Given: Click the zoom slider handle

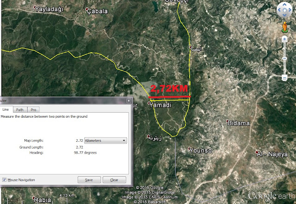Looking at the screenshot, I should 284,59.
